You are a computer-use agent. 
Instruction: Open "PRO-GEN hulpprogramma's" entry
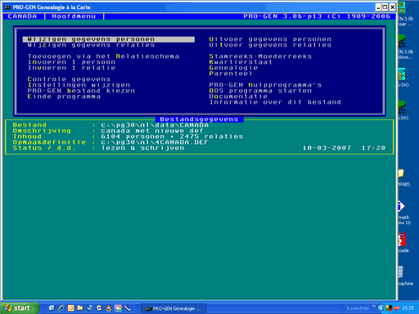point(265,85)
